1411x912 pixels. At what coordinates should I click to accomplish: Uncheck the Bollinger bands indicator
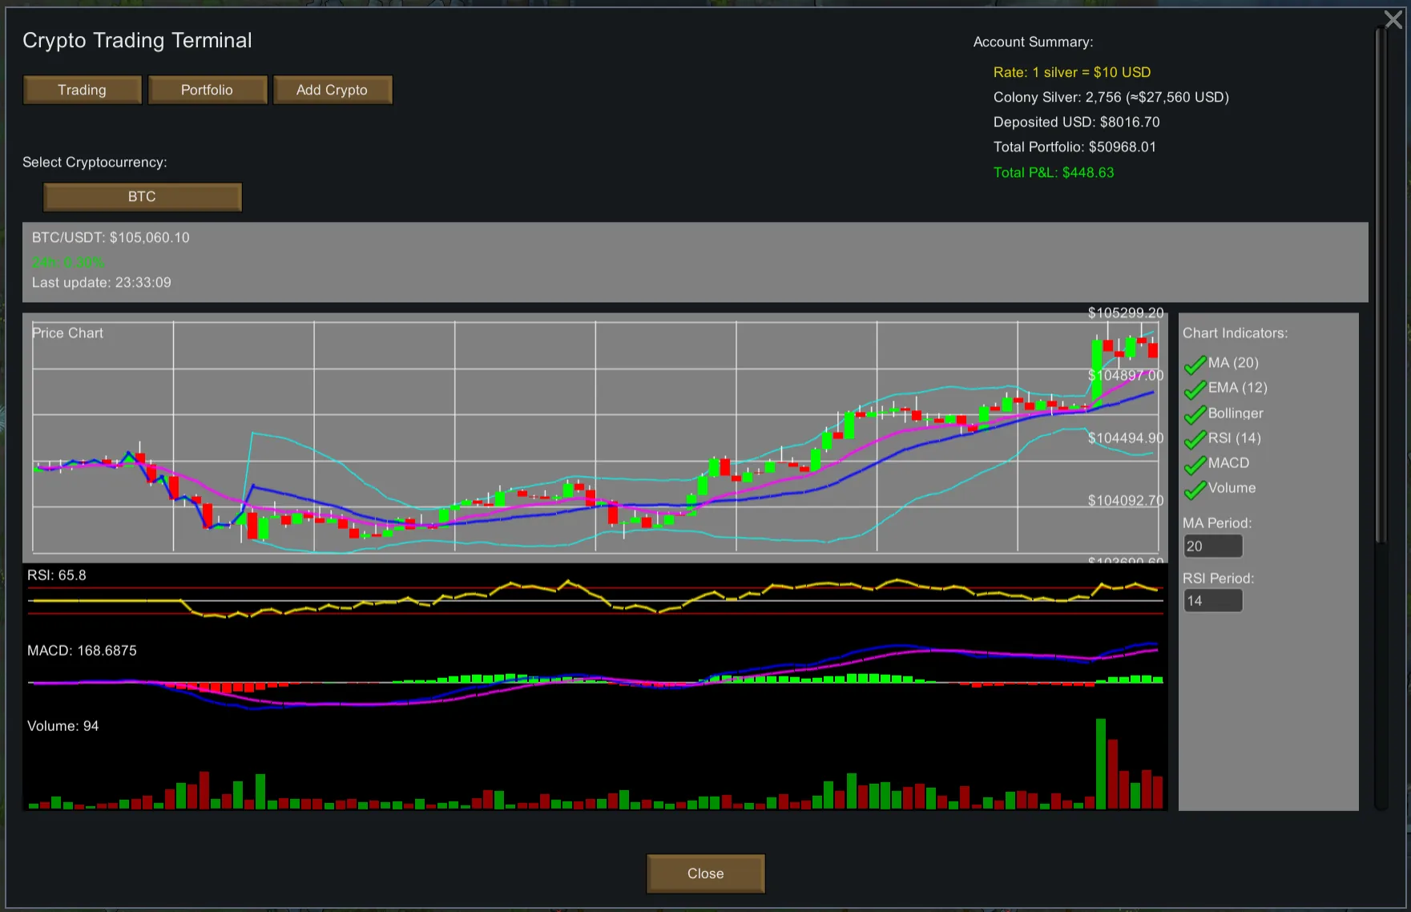tap(1195, 414)
